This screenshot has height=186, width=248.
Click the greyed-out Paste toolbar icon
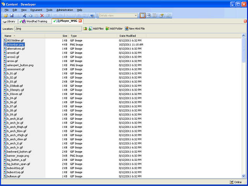point(36,15)
